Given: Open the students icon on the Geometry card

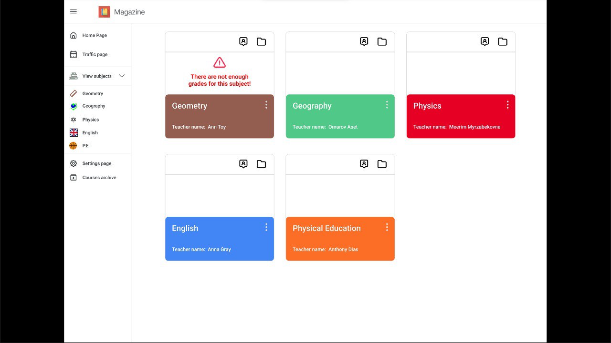Looking at the screenshot, I should (x=243, y=41).
